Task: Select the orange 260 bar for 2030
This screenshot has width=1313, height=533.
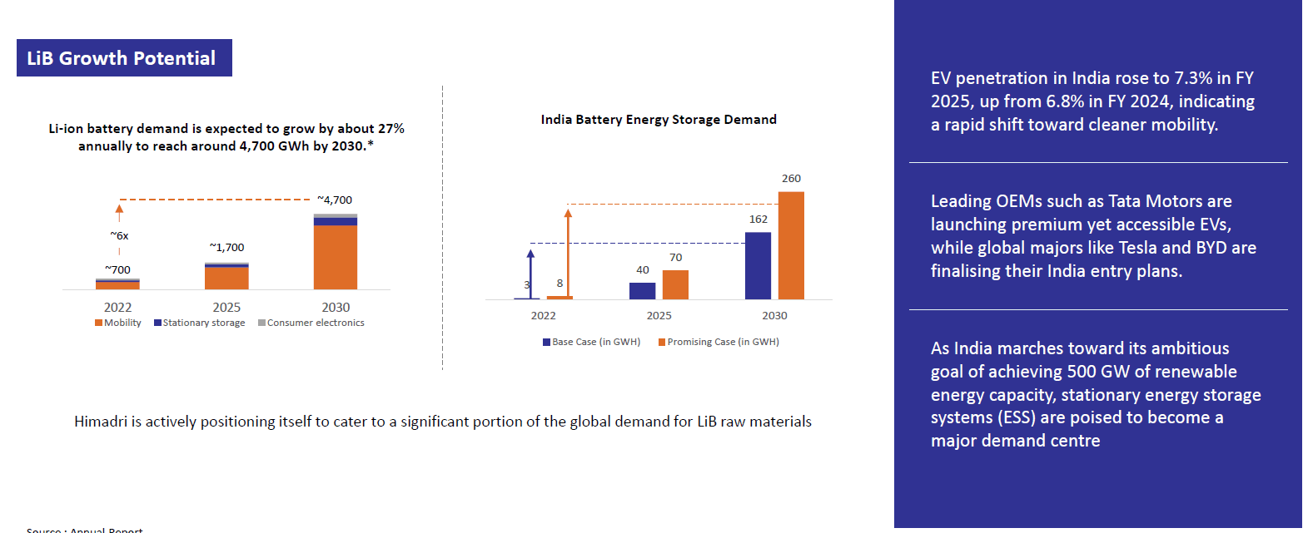Action: coord(791,245)
